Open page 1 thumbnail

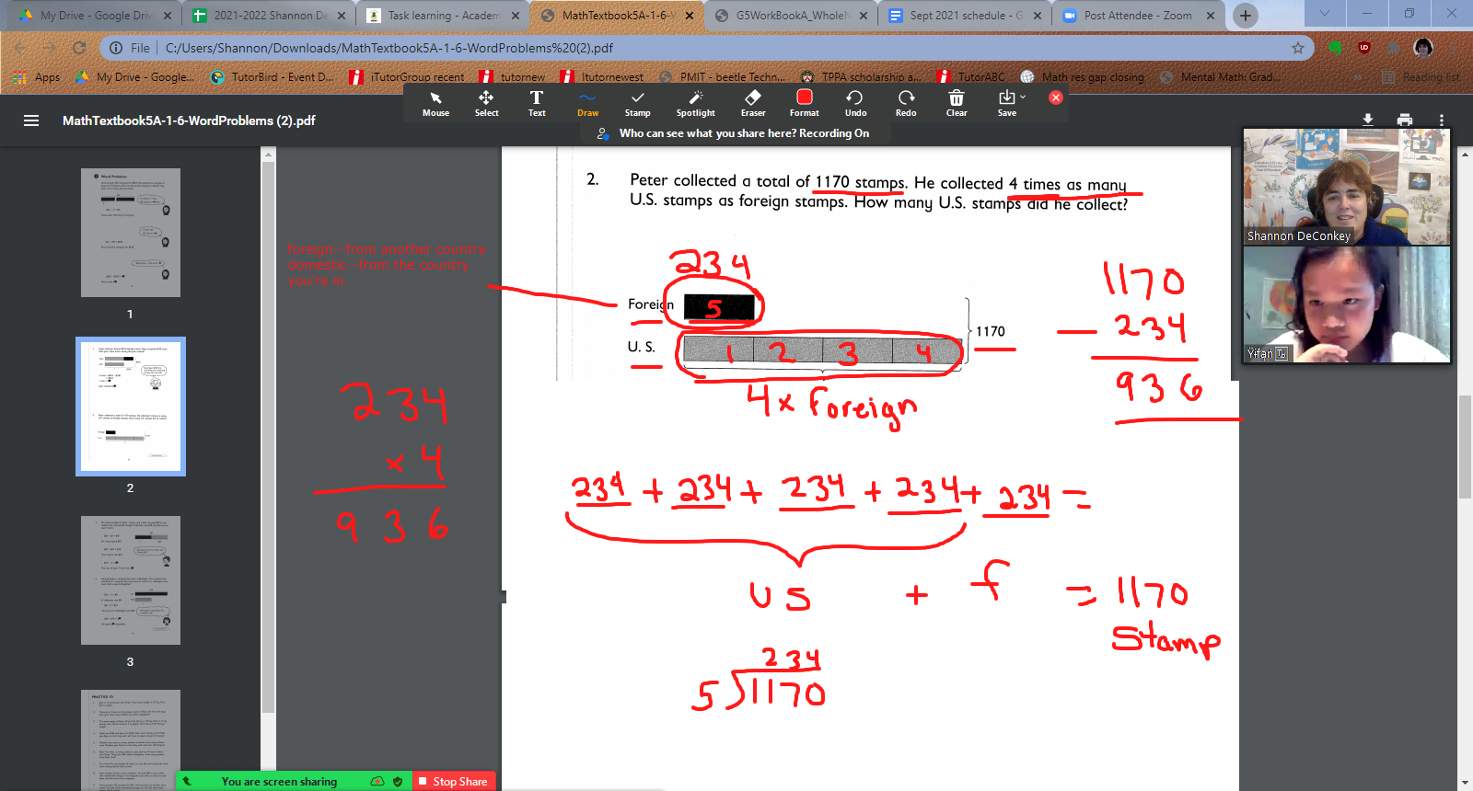131,233
